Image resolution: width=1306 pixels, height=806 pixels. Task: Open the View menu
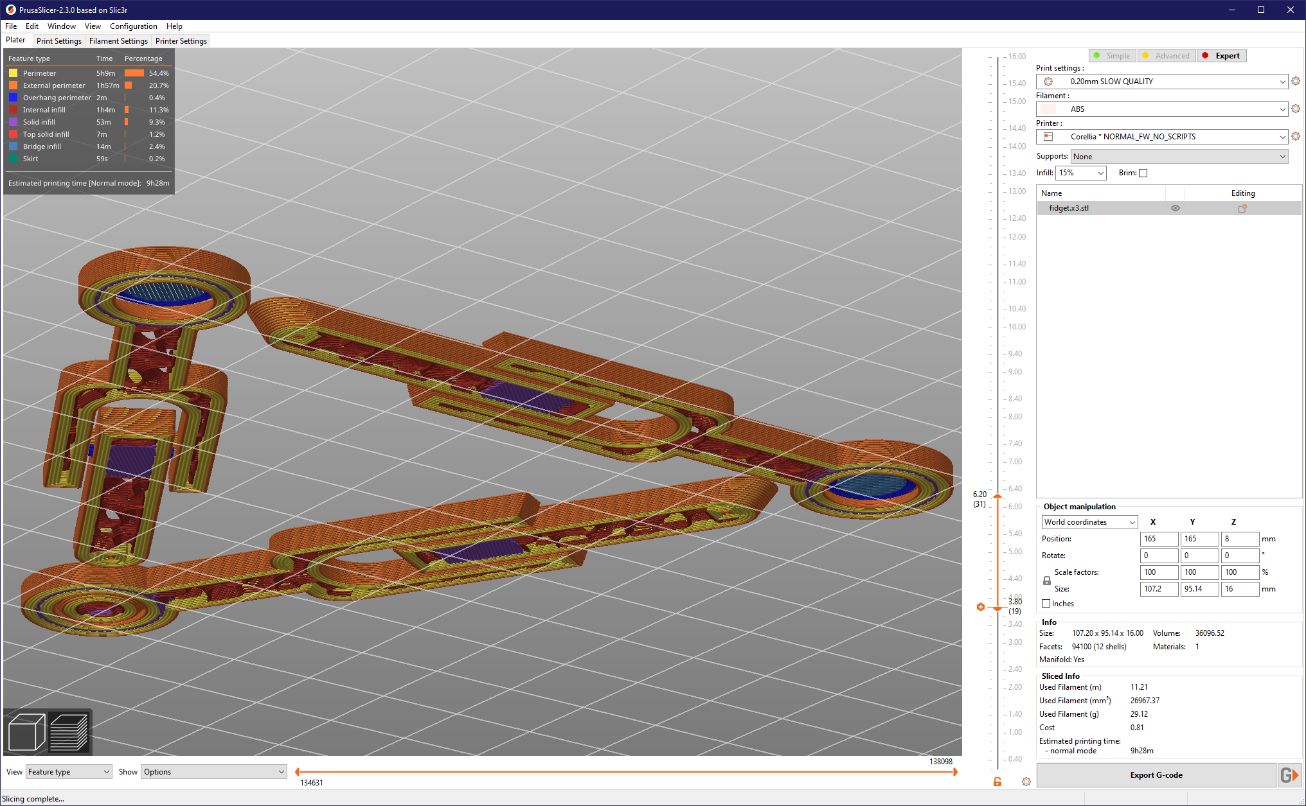coord(93,26)
